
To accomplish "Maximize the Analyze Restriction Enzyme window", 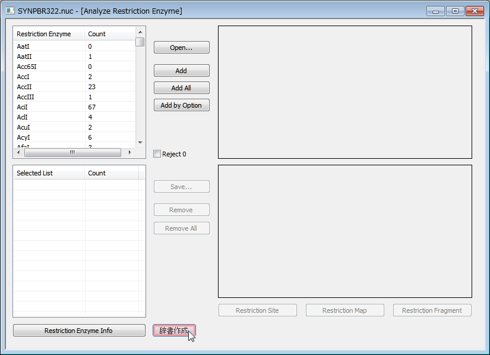I will [455, 11].
